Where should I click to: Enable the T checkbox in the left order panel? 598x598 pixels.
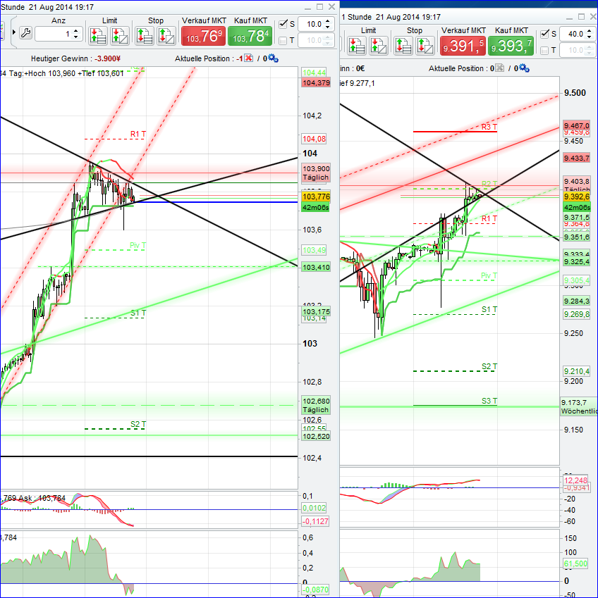coord(284,39)
